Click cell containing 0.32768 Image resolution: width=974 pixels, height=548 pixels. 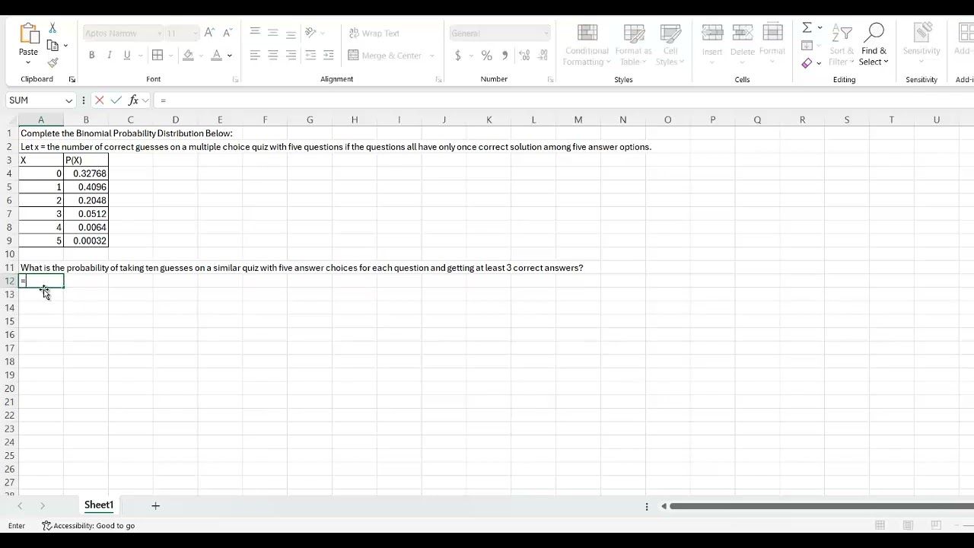(x=86, y=174)
